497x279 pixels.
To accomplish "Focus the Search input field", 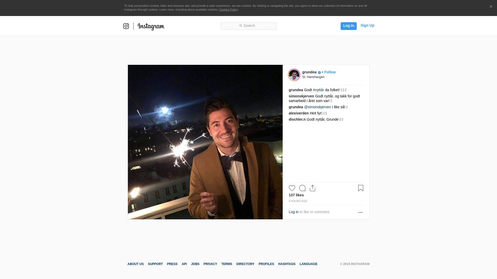I will [x=248, y=26].
